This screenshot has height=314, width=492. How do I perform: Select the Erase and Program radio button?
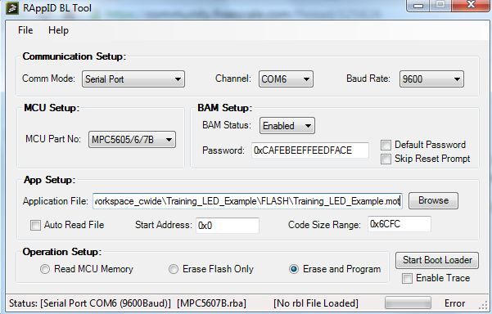point(294,269)
